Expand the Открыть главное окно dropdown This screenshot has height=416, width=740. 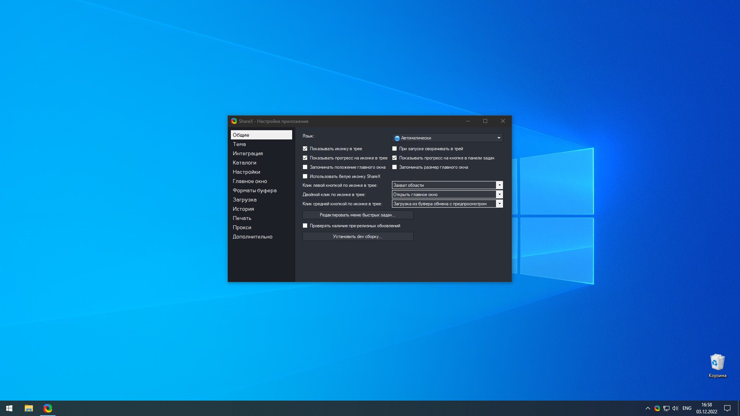(447, 195)
